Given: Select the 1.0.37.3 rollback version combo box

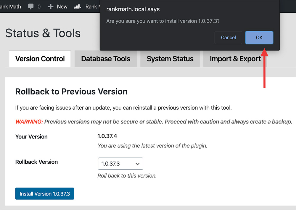Looking at the screenshot, I should tap(120, 164).
